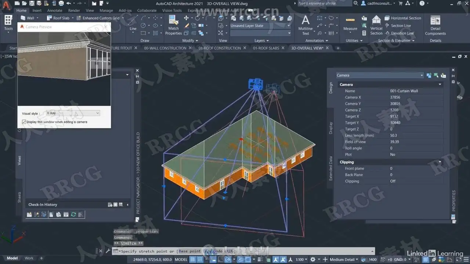Select the Move tool in Modify panel

pos(187,18)
